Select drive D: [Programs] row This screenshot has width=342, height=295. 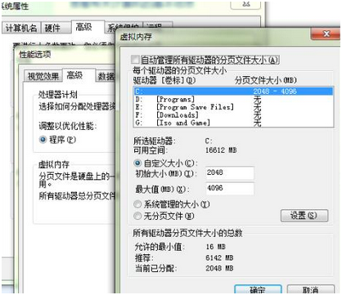pyautogui.click(x=233, y=99)
